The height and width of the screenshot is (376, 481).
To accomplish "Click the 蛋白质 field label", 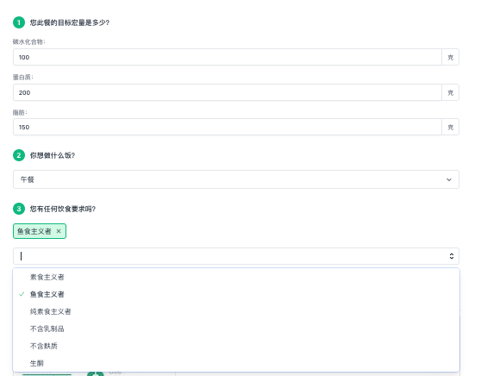I will (x=22, y=77).
